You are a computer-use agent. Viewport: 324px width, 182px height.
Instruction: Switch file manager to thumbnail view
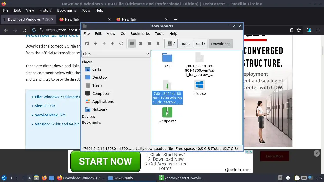(140, 43)
